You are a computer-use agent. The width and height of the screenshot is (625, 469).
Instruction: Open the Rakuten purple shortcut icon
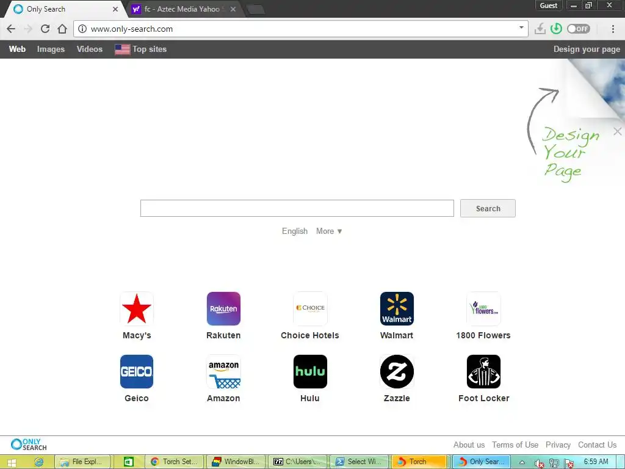click(223, 308)
